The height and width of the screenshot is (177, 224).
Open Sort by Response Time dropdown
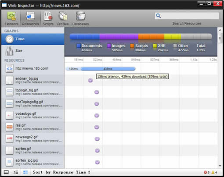(x=61, y=172)
